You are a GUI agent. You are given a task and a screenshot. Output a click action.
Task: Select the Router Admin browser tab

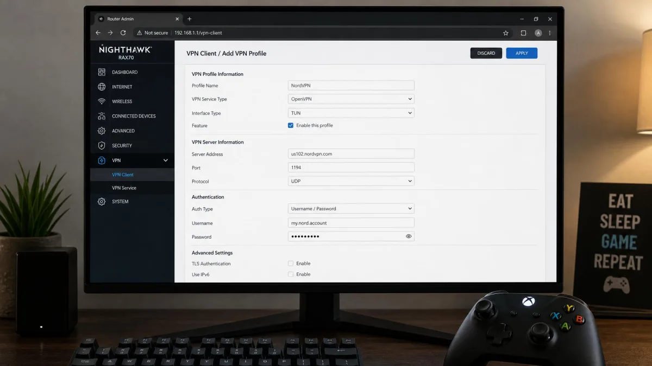pos(138,19)
